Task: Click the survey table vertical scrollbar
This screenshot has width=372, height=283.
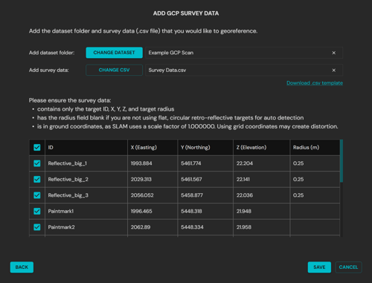Action: 341,161
